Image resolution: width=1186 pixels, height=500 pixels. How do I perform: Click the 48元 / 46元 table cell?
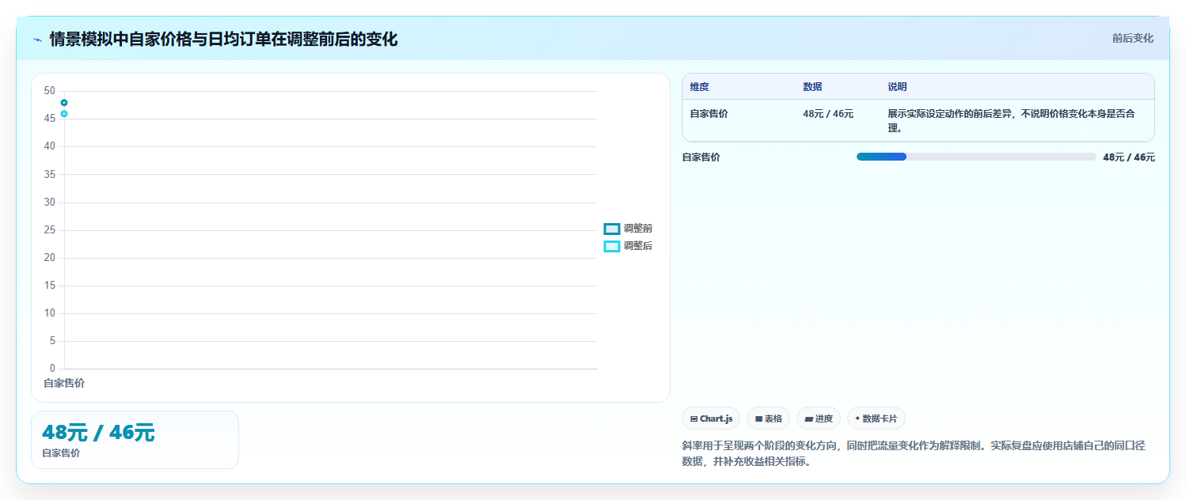[x=828, y=113]
